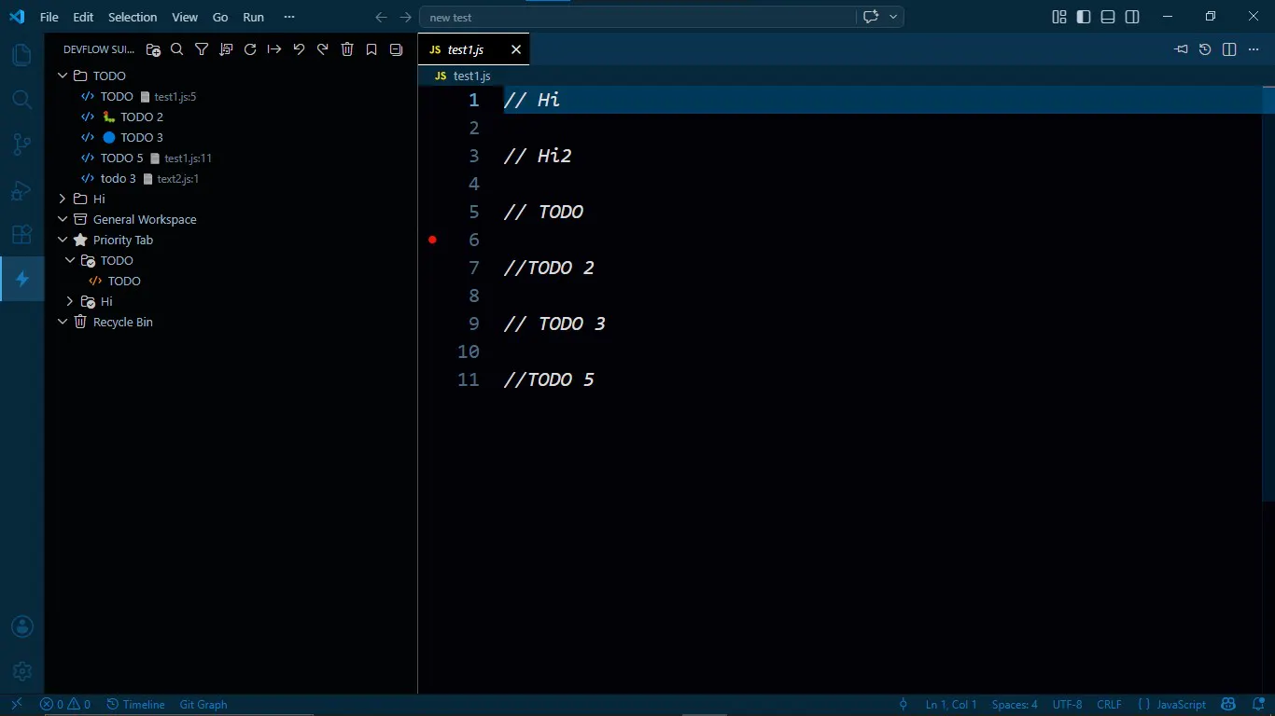Open the notifications bell
The height and width of the screenshot is (716, 1275).
1258,705
